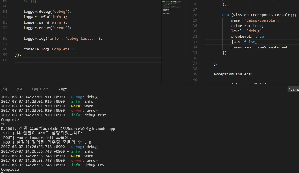This screenshot has width=299, height=173.
Task: Click the 'new (winston.transports.Console)({' line
Action: pos(259,15)
